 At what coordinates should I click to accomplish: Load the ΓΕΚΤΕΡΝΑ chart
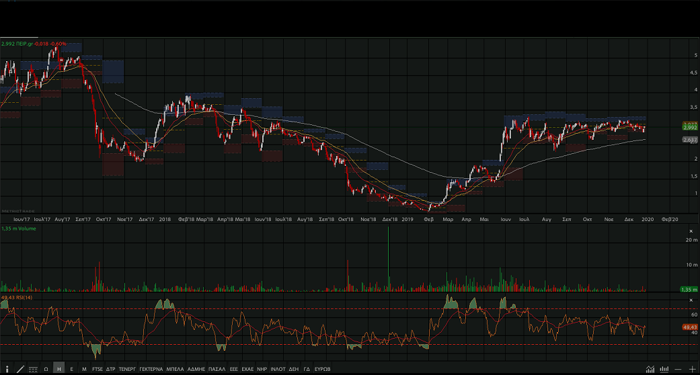151,369
